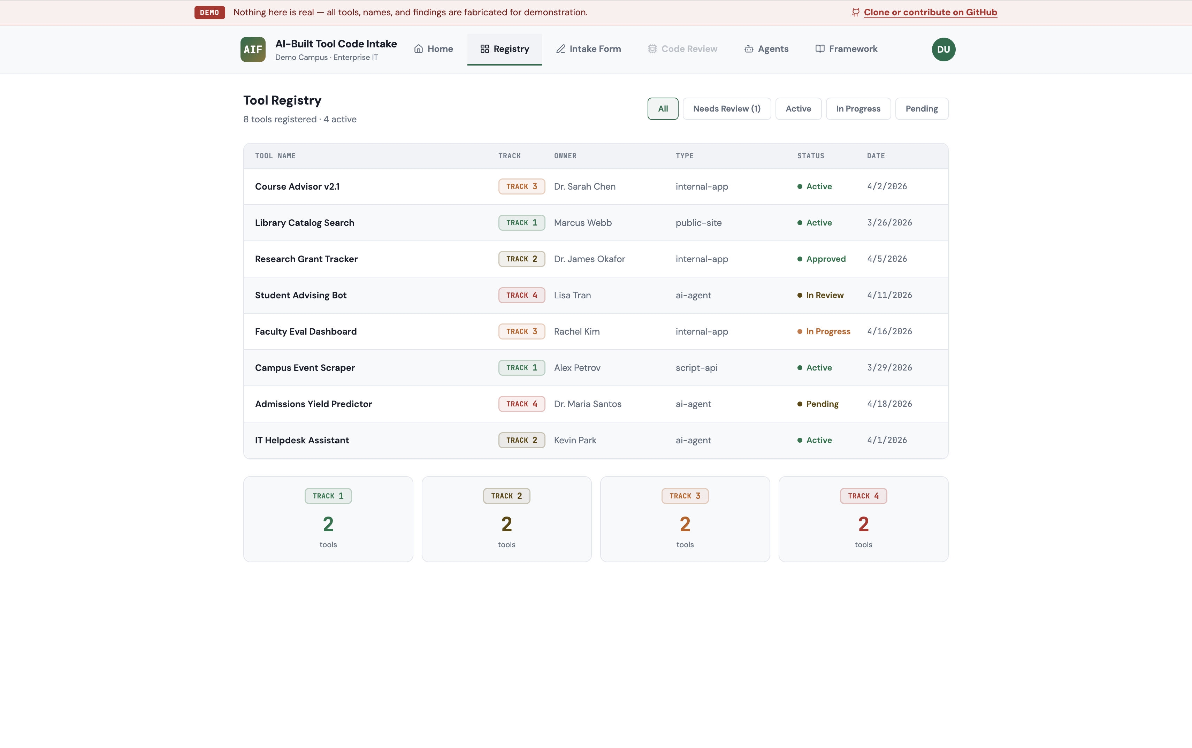The width and height of the screenshot is (1192, 748).
Task: Click the TRACK 4 badge on Student Advising Bot
Action: (x=521, y=295)
